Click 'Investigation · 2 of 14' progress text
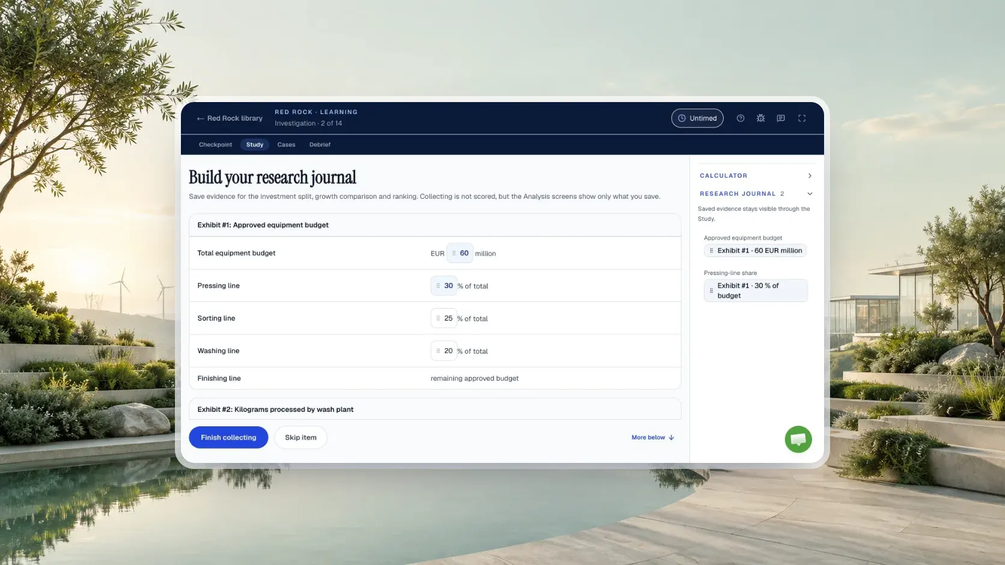The width and height of the screenshot is (1005, 565). pyautogui.click(x=308, y=124)
